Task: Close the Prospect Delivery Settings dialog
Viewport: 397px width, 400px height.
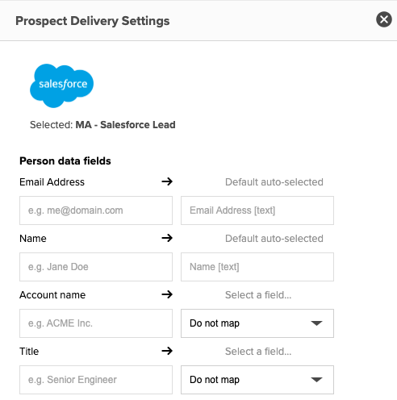Action: click(x=384, y=19)
